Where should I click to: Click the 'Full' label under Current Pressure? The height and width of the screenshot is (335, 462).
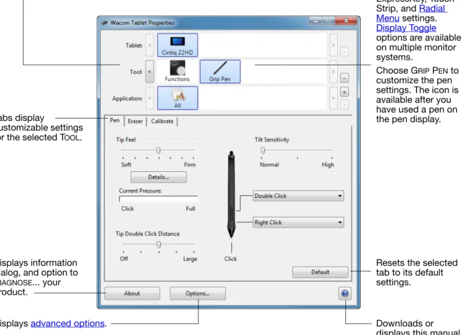(191, 209)
